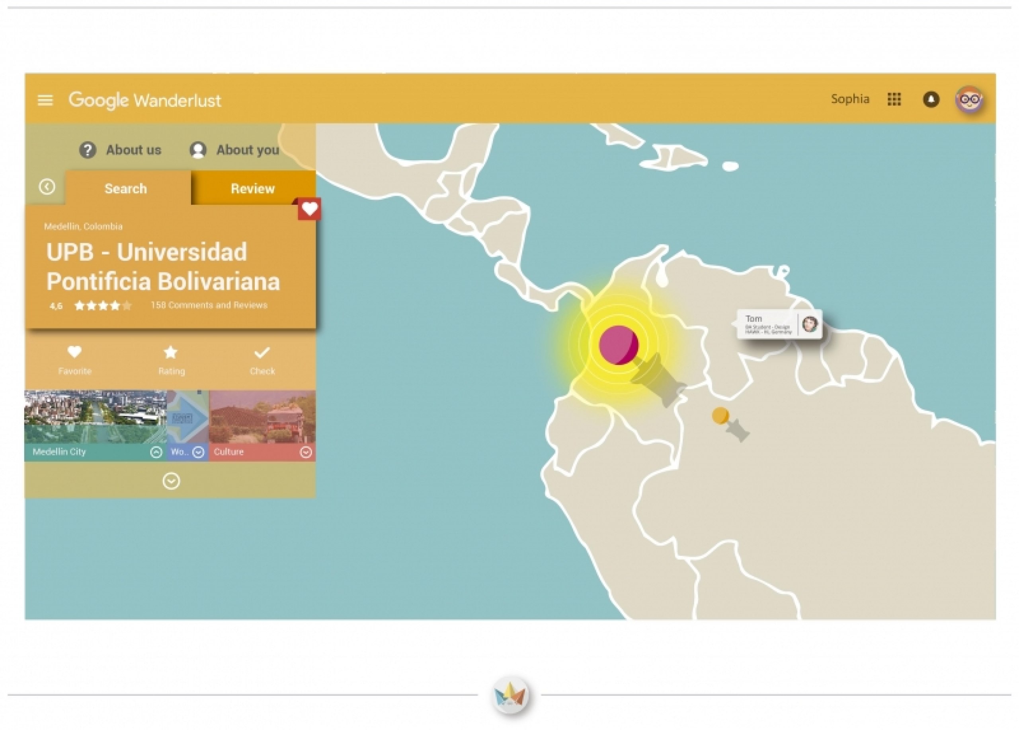The height and width of the screenshot is (730, 1019).
Task: Click the Rating label
Action: [171, 371]
